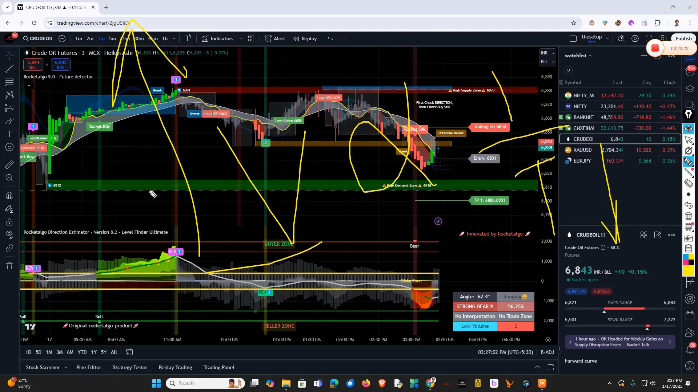Expand the watchlist dropdown
The image size is (698, 392).
coord(591,55)
